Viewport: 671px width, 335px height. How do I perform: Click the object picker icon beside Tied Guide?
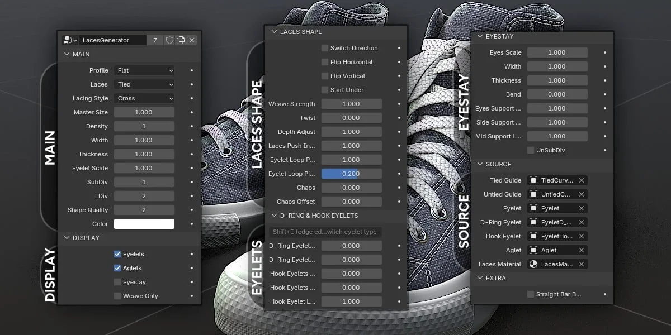tap(533, 180)
